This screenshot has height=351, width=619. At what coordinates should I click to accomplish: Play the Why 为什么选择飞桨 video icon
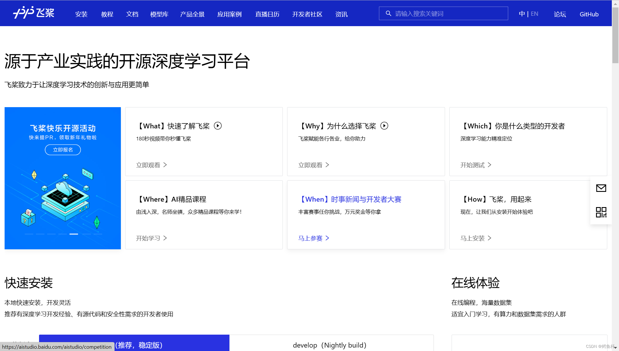coord(384,126)
